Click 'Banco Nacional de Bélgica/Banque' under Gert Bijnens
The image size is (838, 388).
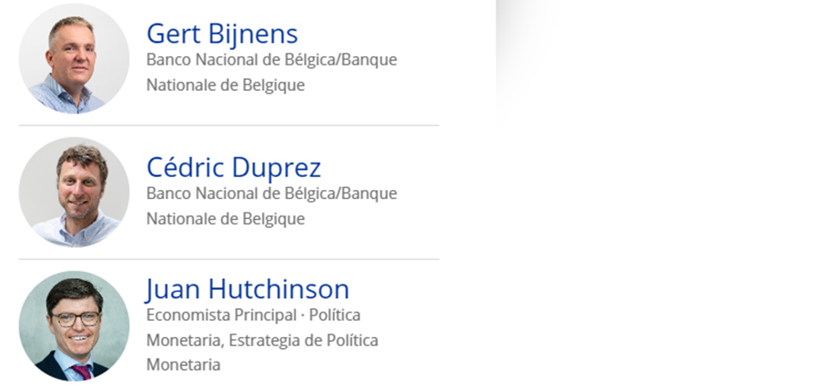click(271, 60)
